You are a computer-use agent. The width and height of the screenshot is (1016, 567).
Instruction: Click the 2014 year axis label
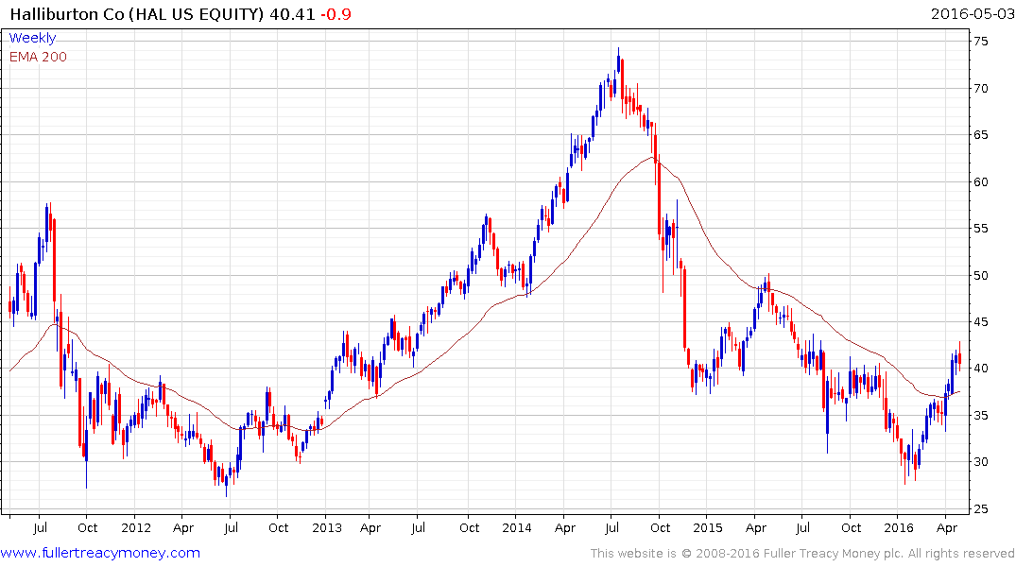pos(517,527)
